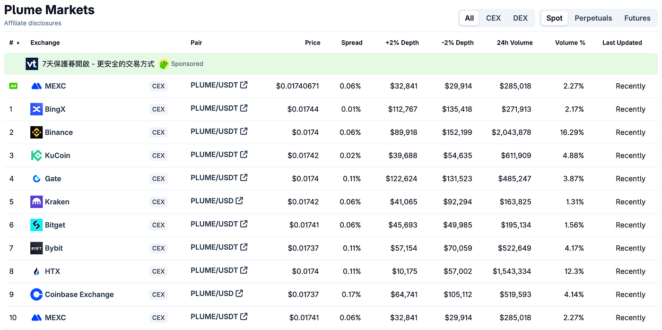
Task: Select the All exchanges filter
Action: point(469,18)
